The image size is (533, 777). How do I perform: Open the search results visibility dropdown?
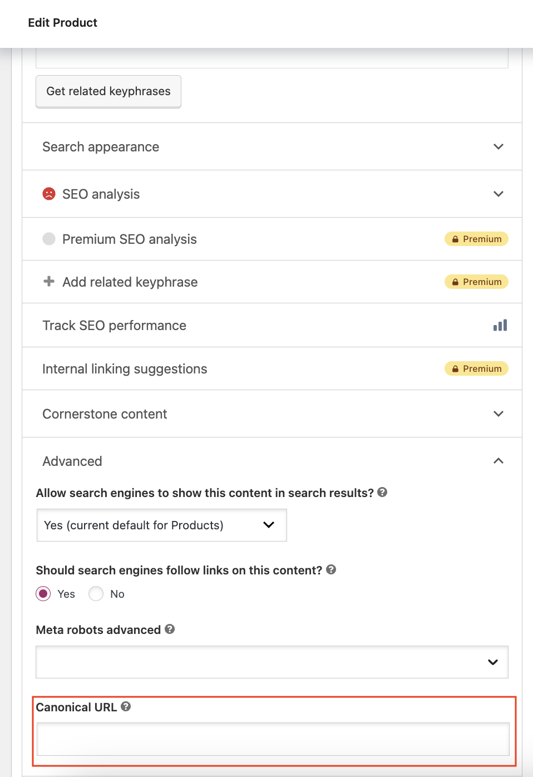click(x=161, y=525)
